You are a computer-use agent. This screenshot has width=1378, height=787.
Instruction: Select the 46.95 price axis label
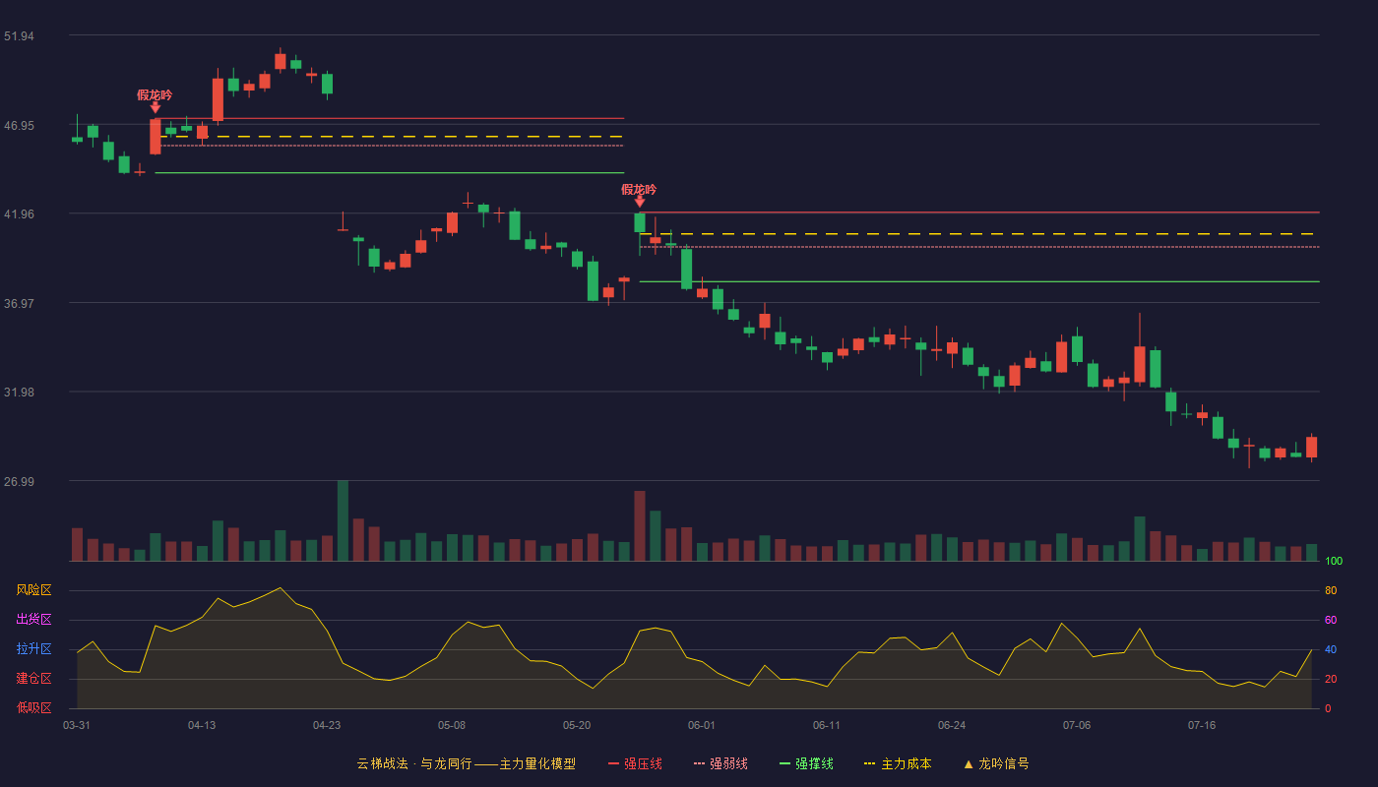[x=19, y=125]
